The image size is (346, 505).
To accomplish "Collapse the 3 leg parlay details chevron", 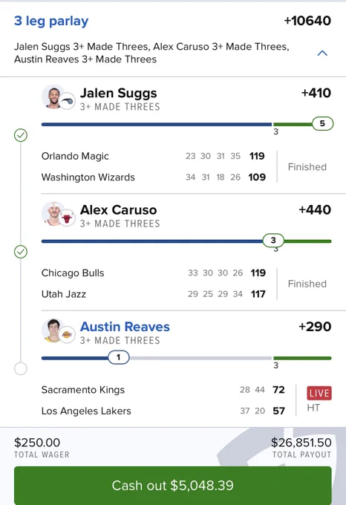I will tap(322, 53).
